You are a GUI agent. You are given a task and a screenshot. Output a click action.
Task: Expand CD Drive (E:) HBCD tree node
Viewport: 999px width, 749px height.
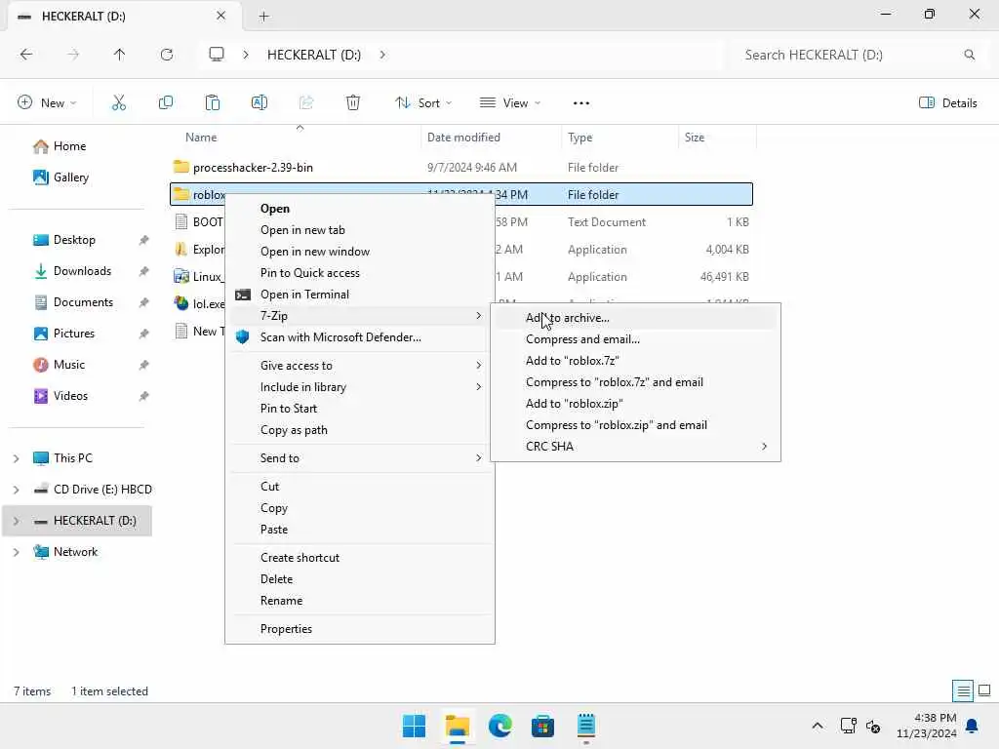click(17, 490)
